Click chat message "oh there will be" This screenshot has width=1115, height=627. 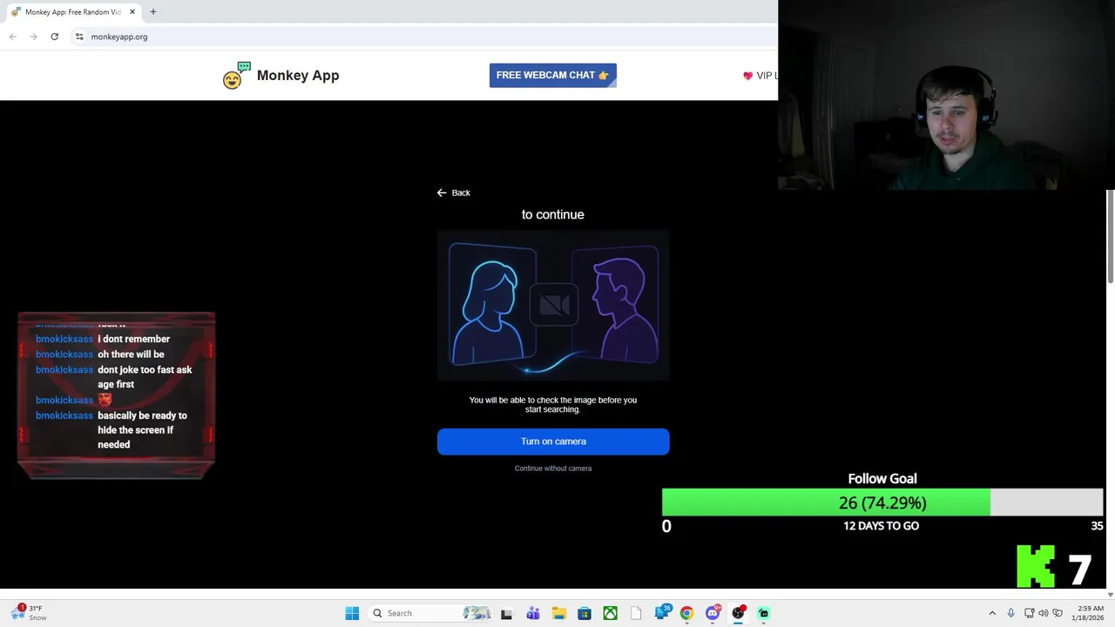tap(131, 354)
